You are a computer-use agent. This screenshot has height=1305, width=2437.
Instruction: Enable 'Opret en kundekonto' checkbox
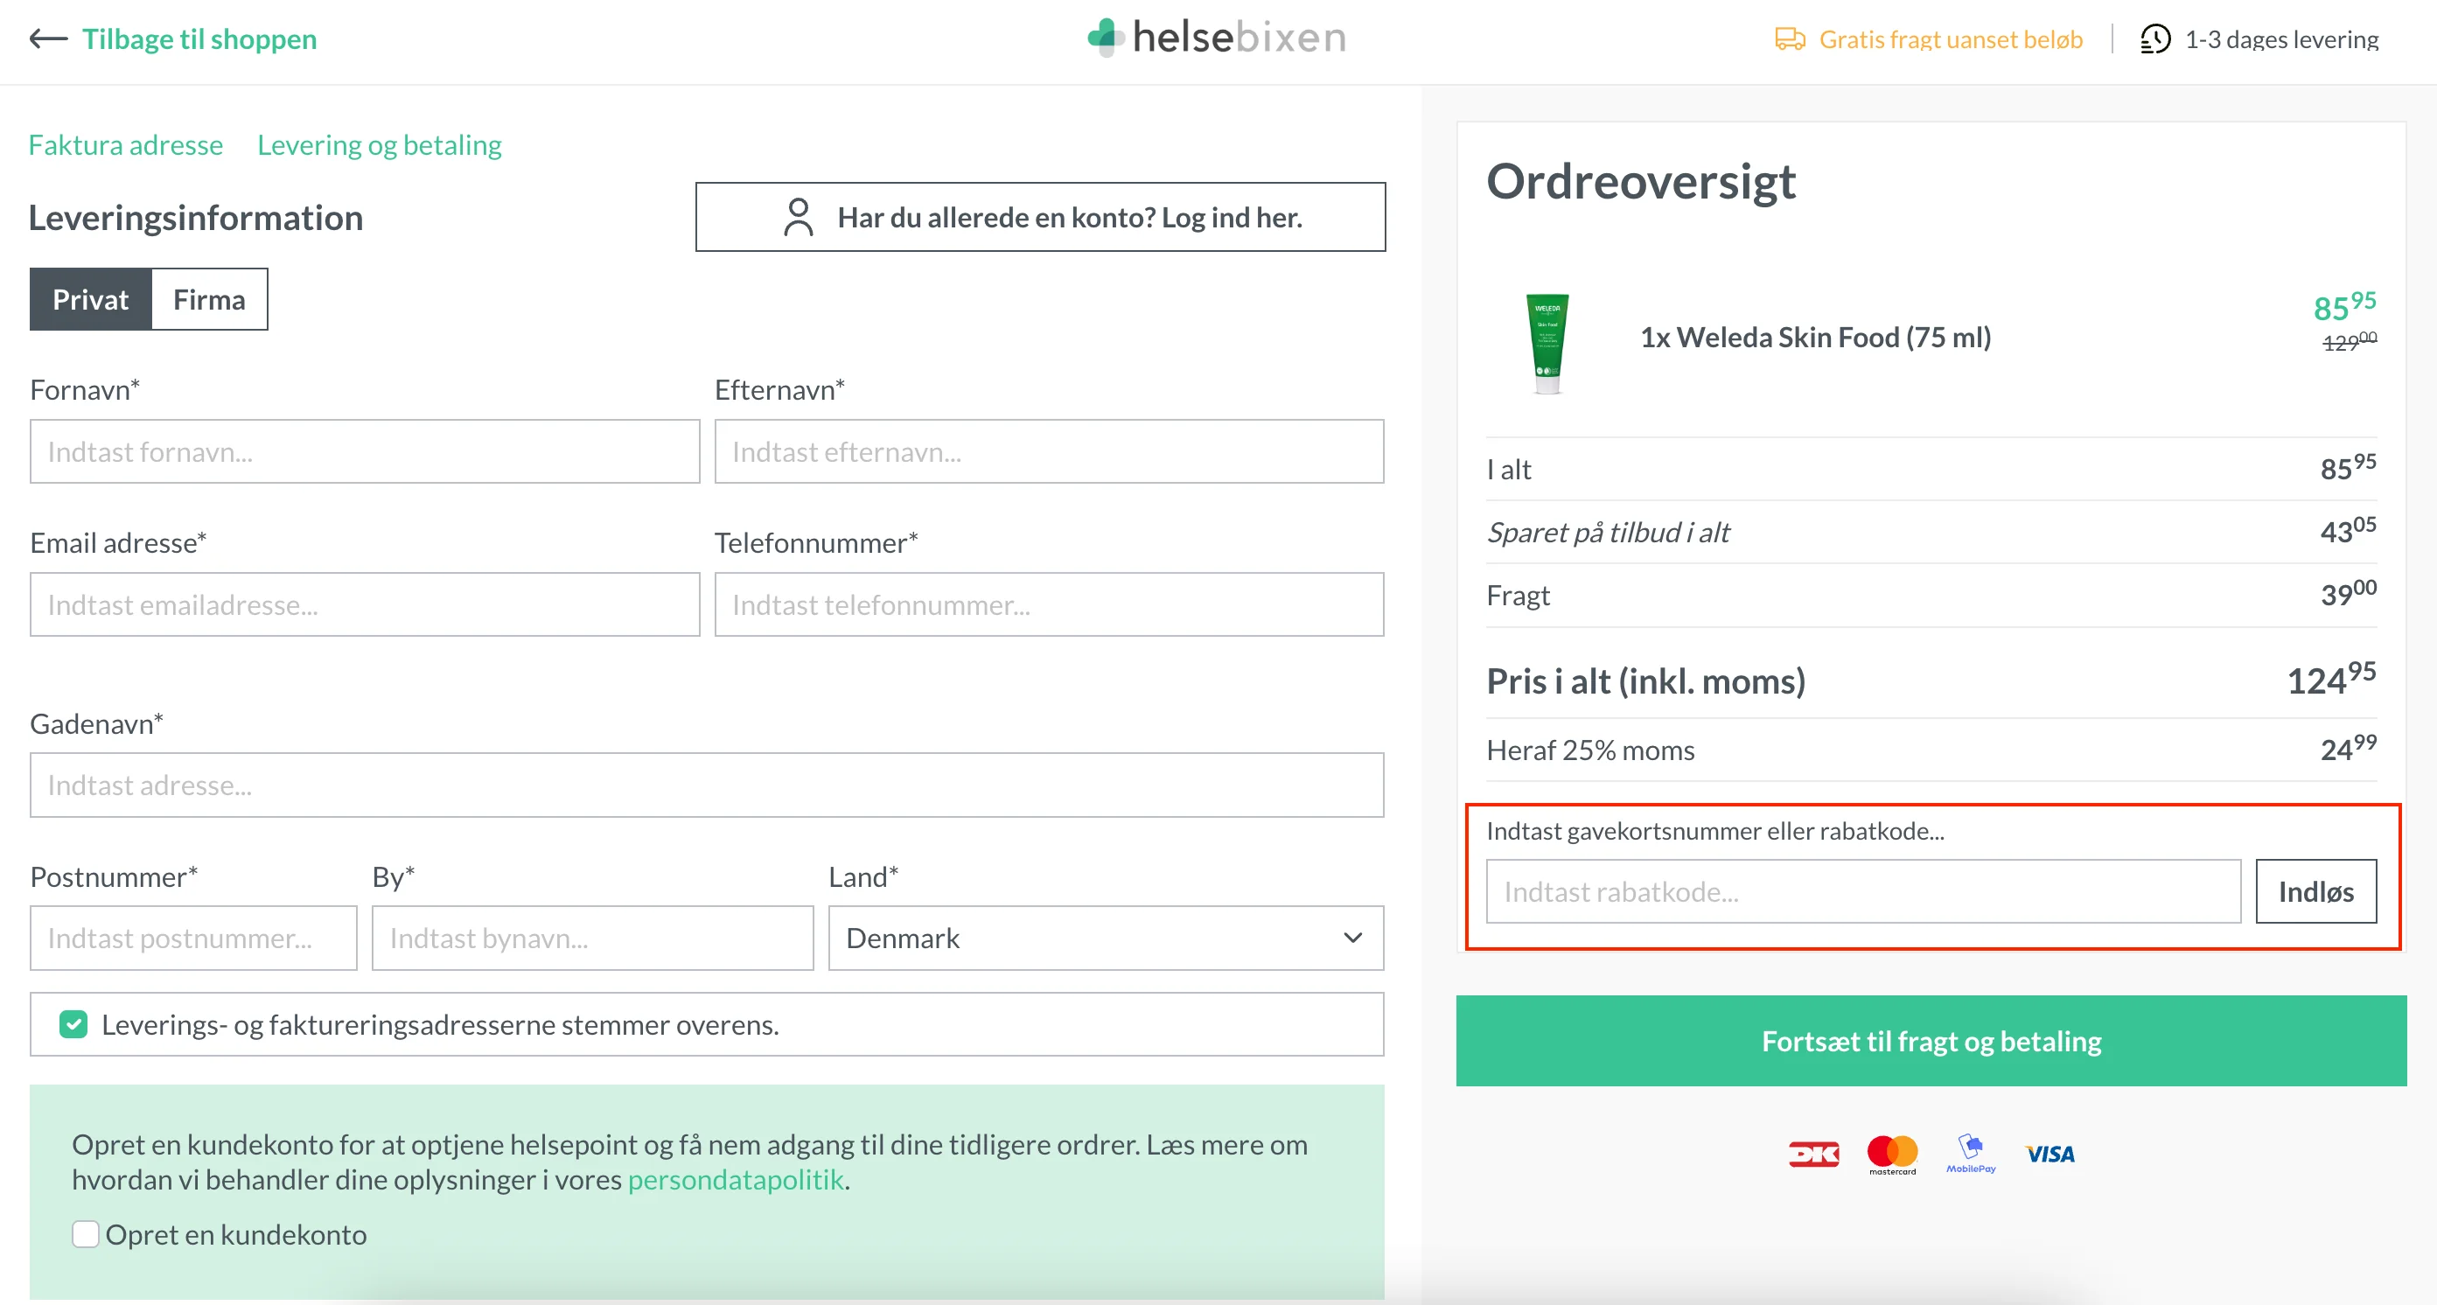(86, 1234)
